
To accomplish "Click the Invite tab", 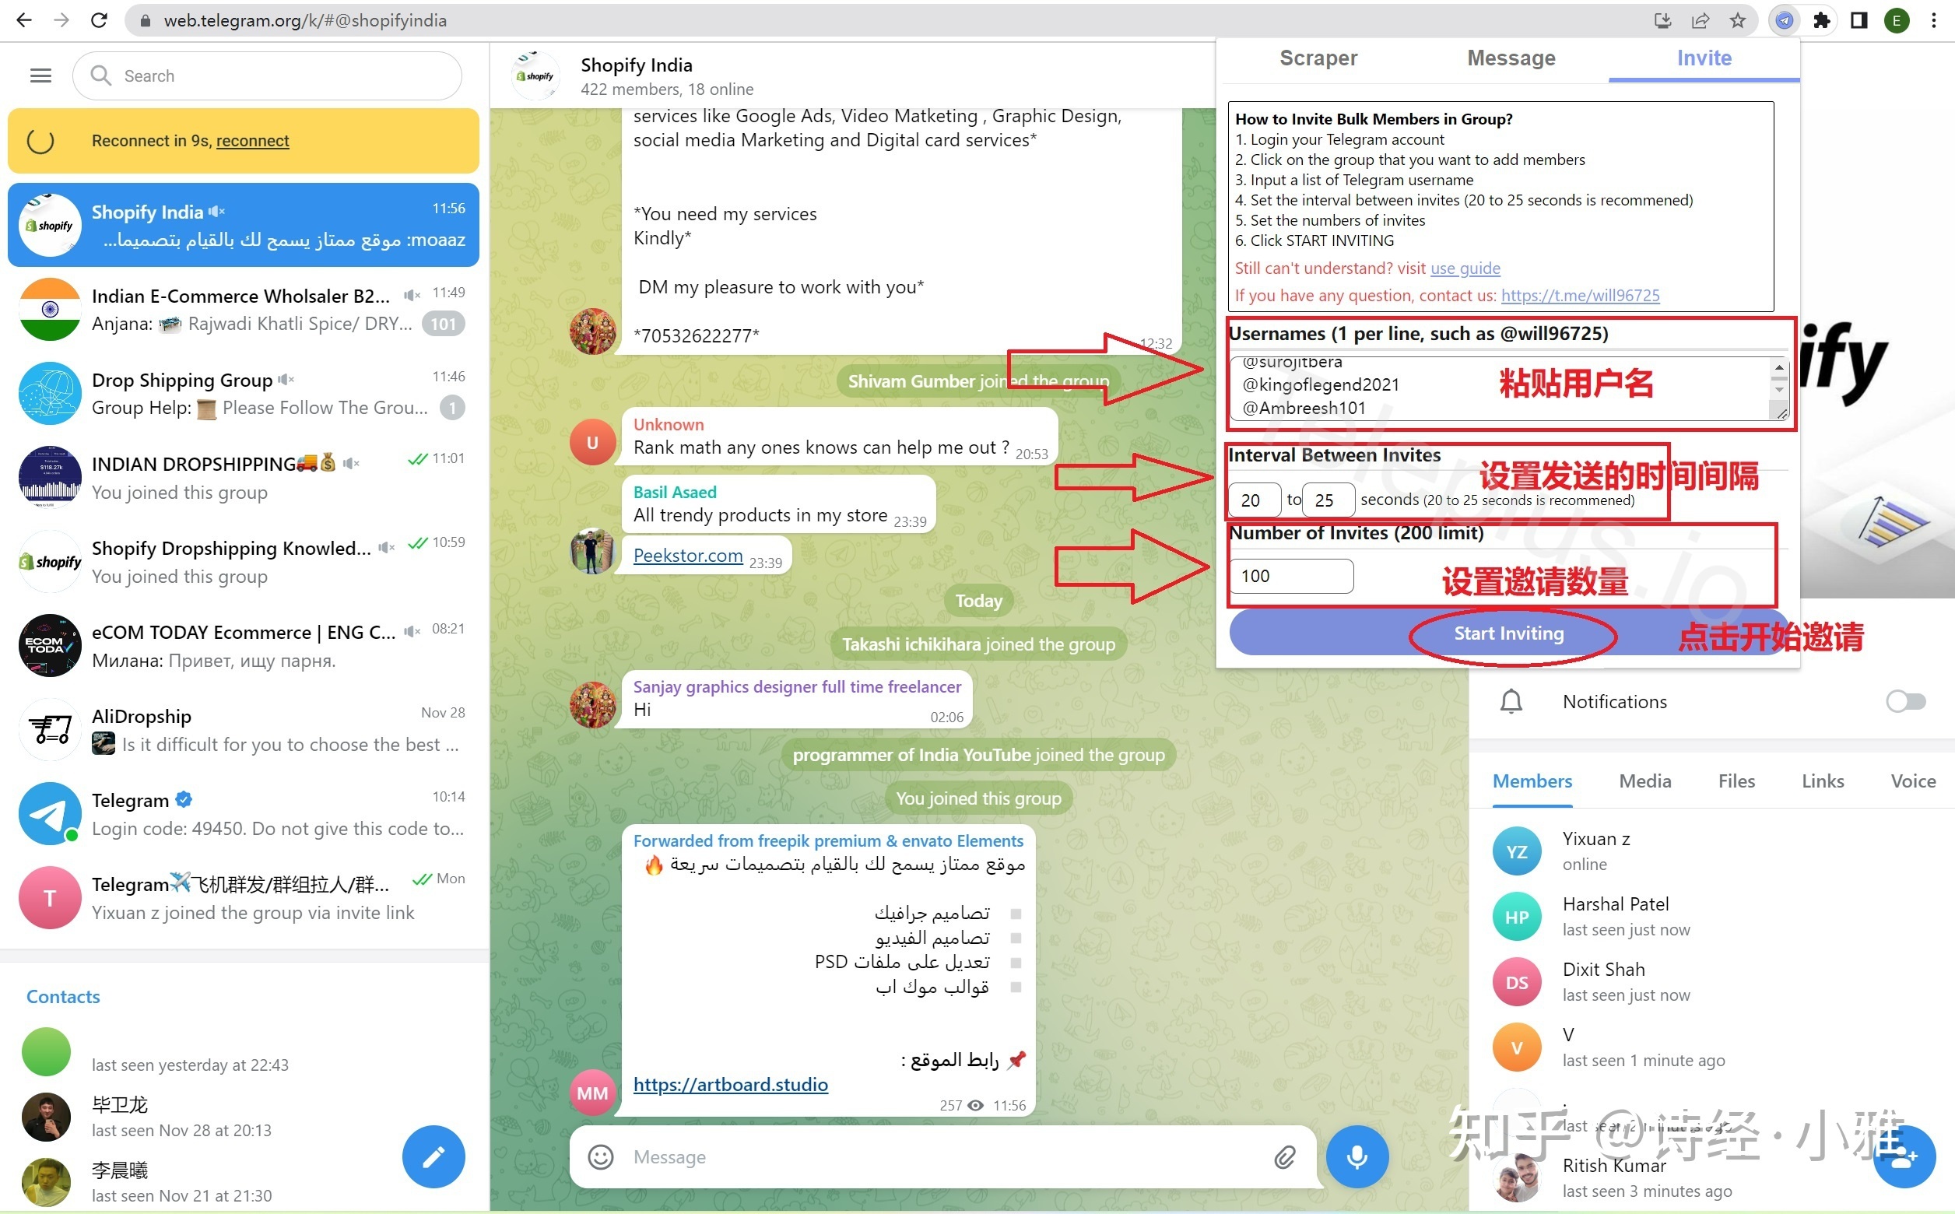I will pyautogui.click(x=1704, y=58).
